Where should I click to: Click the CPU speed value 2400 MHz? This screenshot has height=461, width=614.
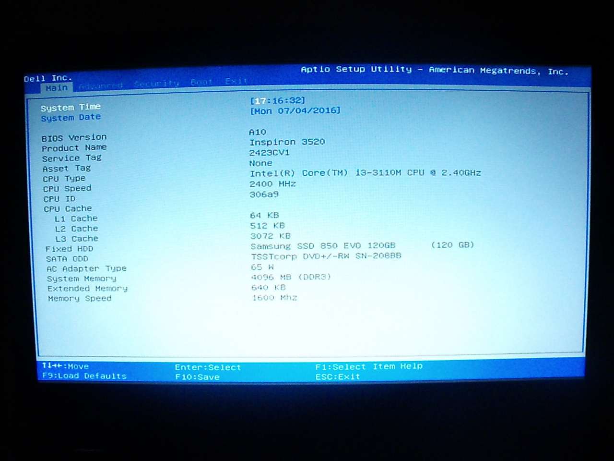tap(273, 184)
